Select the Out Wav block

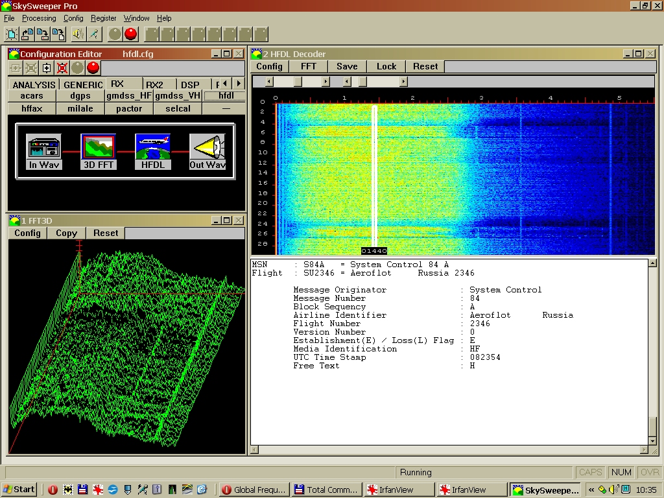[x=207, y=152]
